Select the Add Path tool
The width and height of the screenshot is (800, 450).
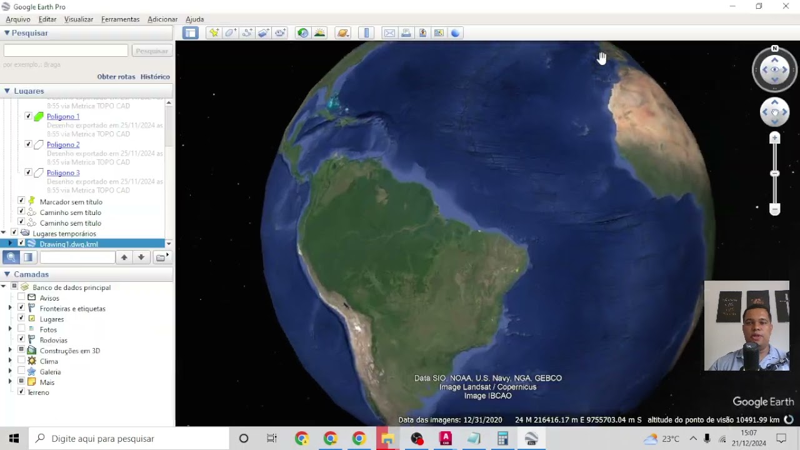coord(247,33)
